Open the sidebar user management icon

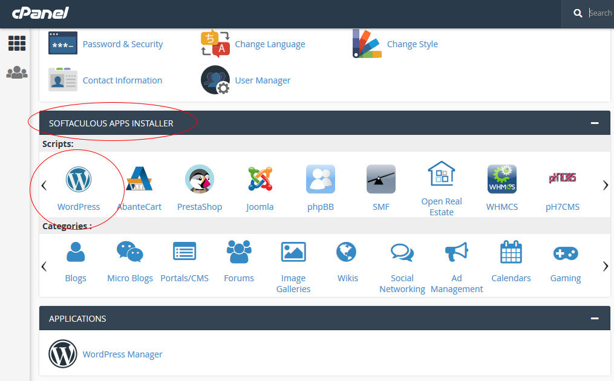17,73
